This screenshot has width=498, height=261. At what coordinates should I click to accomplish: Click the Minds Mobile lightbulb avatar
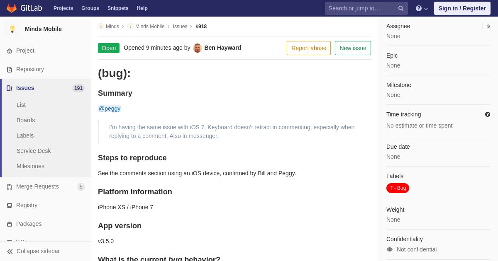(12, 29)
